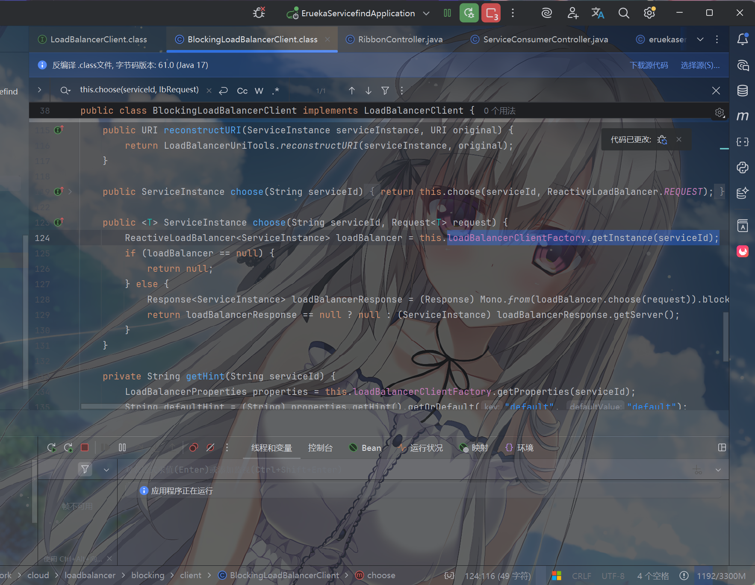Image resolution: width=755 pixels, height=585 pixels.
Task: Switch to the 控制台 tab
Action: tap(320, 448)
